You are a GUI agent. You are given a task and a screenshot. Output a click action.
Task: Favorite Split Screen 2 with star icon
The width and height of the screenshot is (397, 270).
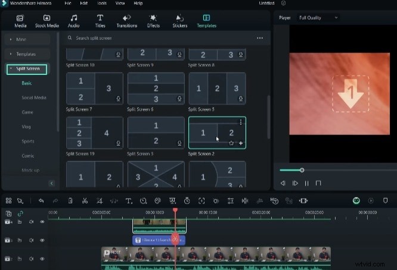231,143
